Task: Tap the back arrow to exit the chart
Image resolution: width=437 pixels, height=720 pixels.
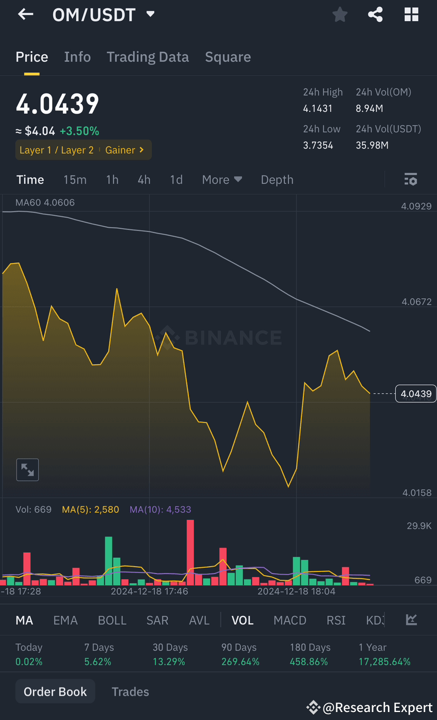Action: point(25,14)
